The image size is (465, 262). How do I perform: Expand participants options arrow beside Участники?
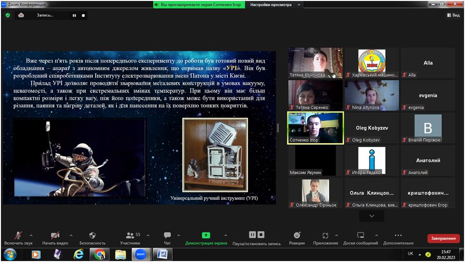coord(148,235)
